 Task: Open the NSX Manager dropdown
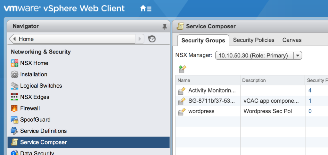(x=258, y=56)
